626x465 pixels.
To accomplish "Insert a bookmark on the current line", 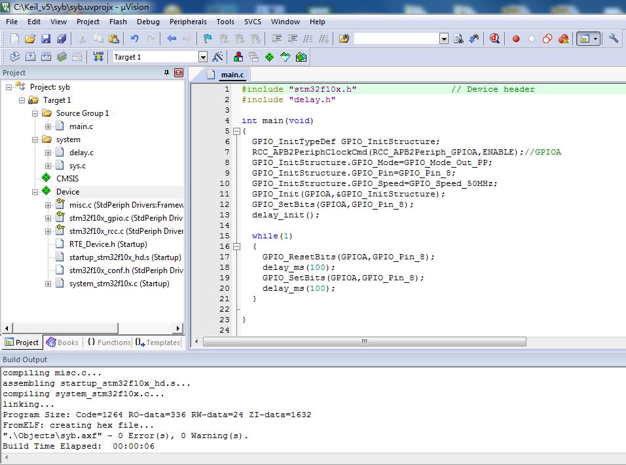I will point(208,39).
